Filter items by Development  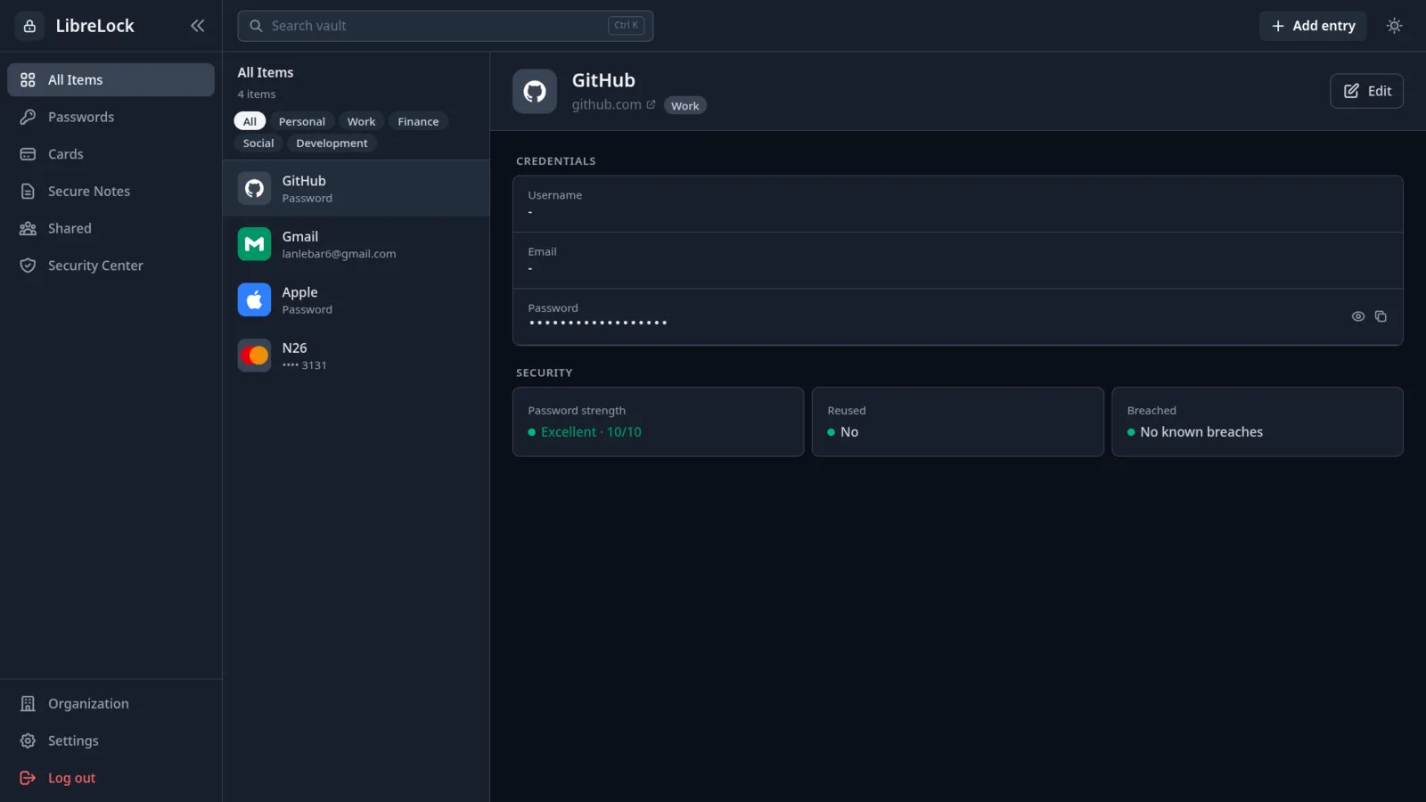(x=332, y=143)
